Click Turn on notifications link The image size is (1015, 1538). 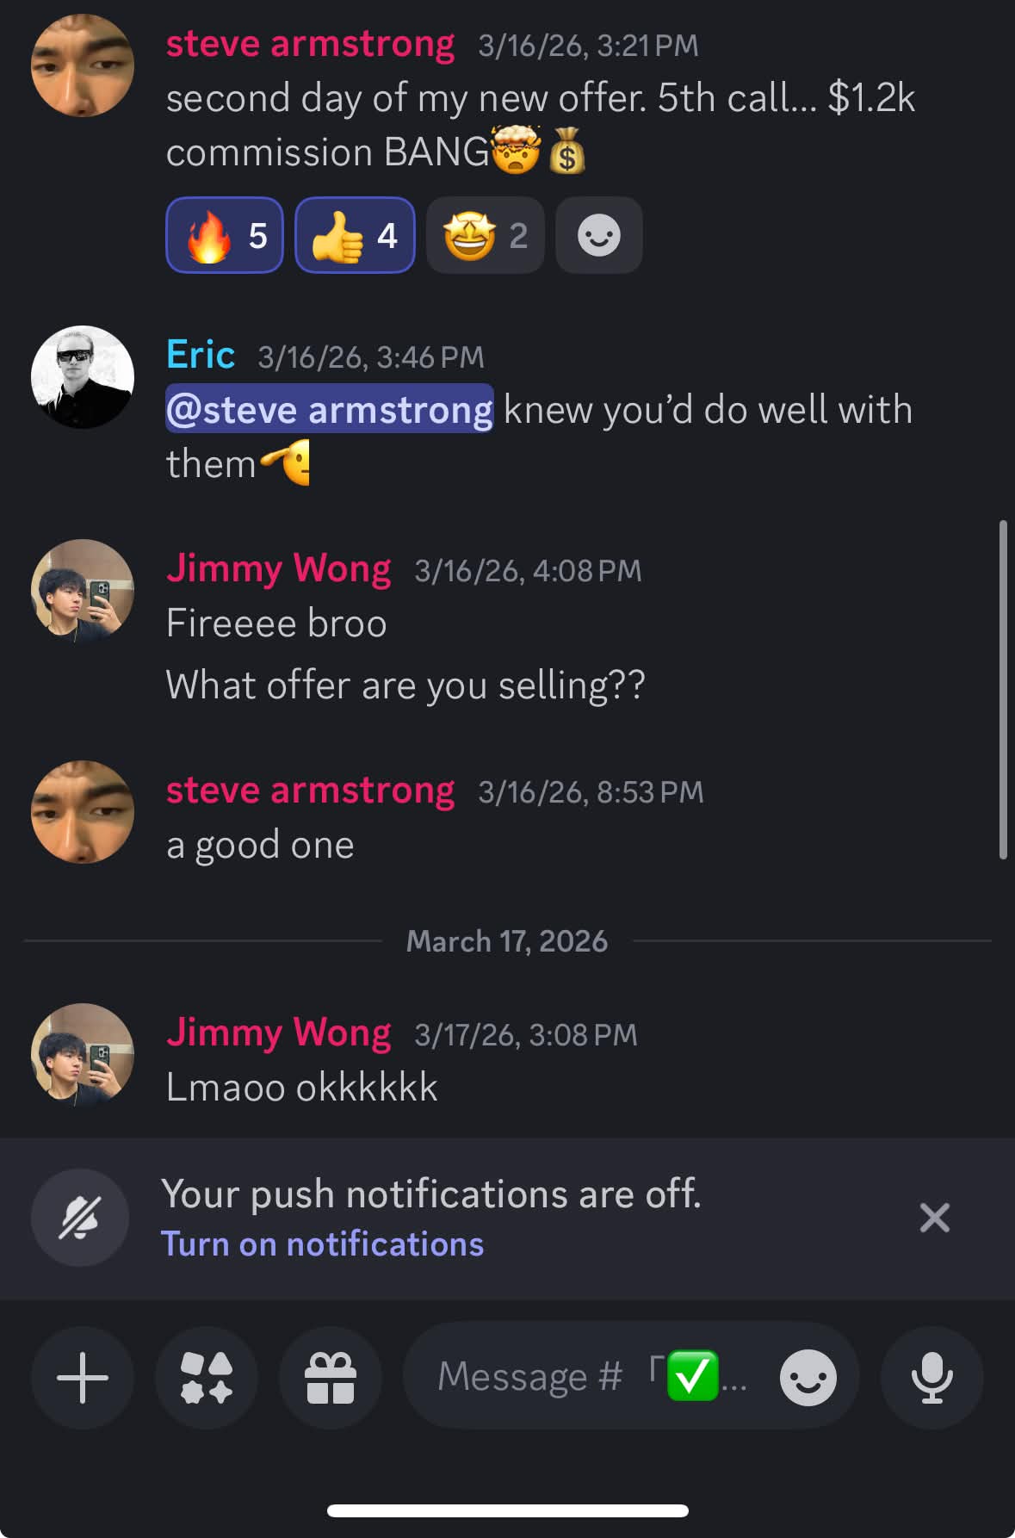tap(322, 1244)
